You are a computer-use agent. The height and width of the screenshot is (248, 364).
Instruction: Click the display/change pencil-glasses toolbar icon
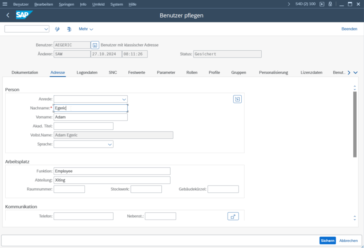coord(57,29)
